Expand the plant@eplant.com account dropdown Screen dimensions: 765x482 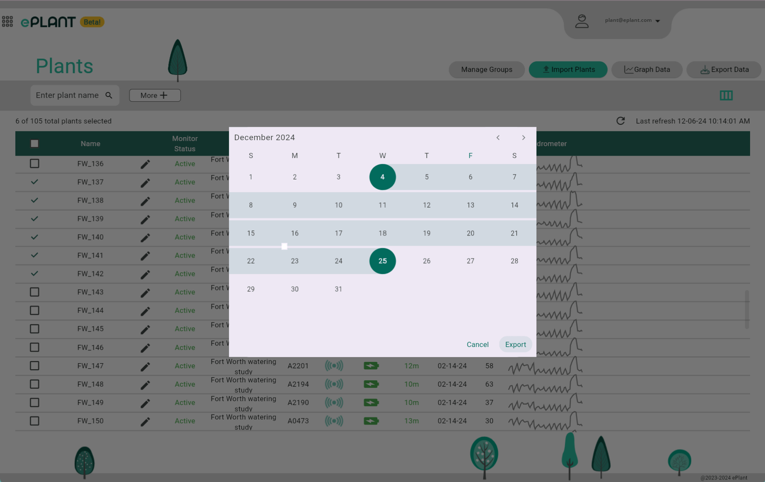658,21
